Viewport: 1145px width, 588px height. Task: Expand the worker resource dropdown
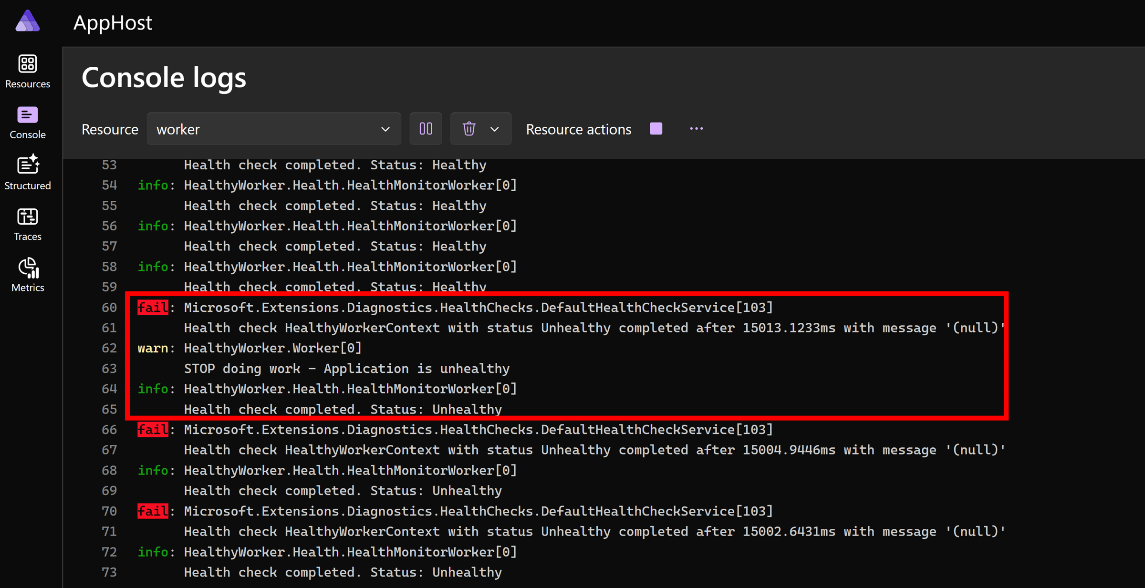267,129
